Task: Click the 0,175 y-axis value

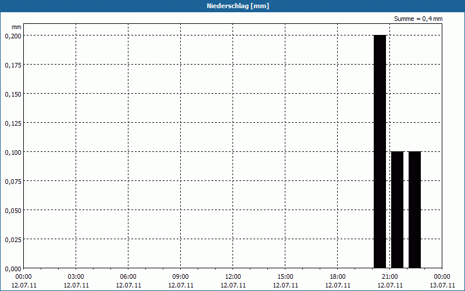Action: [x=13, y=65]
